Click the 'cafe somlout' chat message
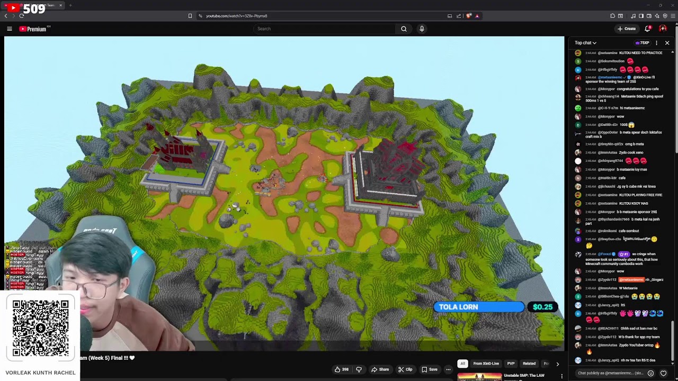678x381 pixels. coord(629,231)
